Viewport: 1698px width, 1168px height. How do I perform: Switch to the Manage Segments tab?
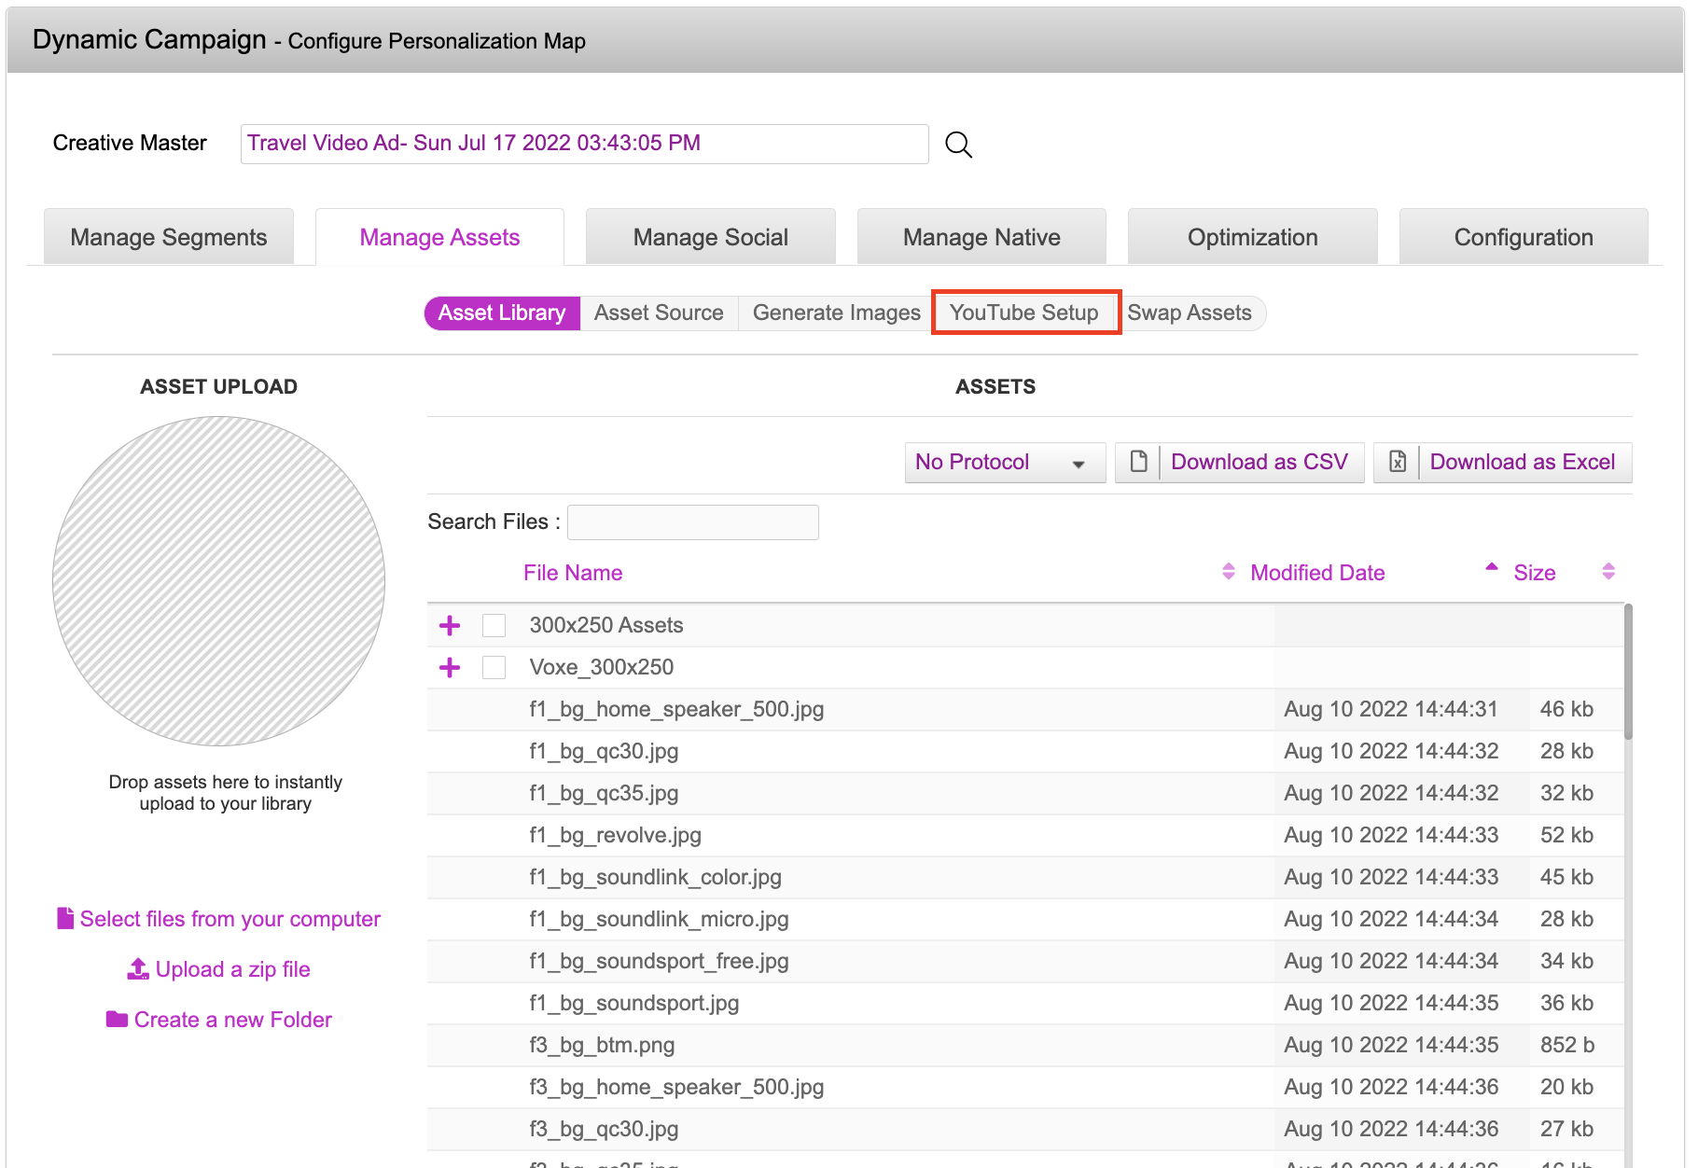pyautogui.click(x=169, y=238)
